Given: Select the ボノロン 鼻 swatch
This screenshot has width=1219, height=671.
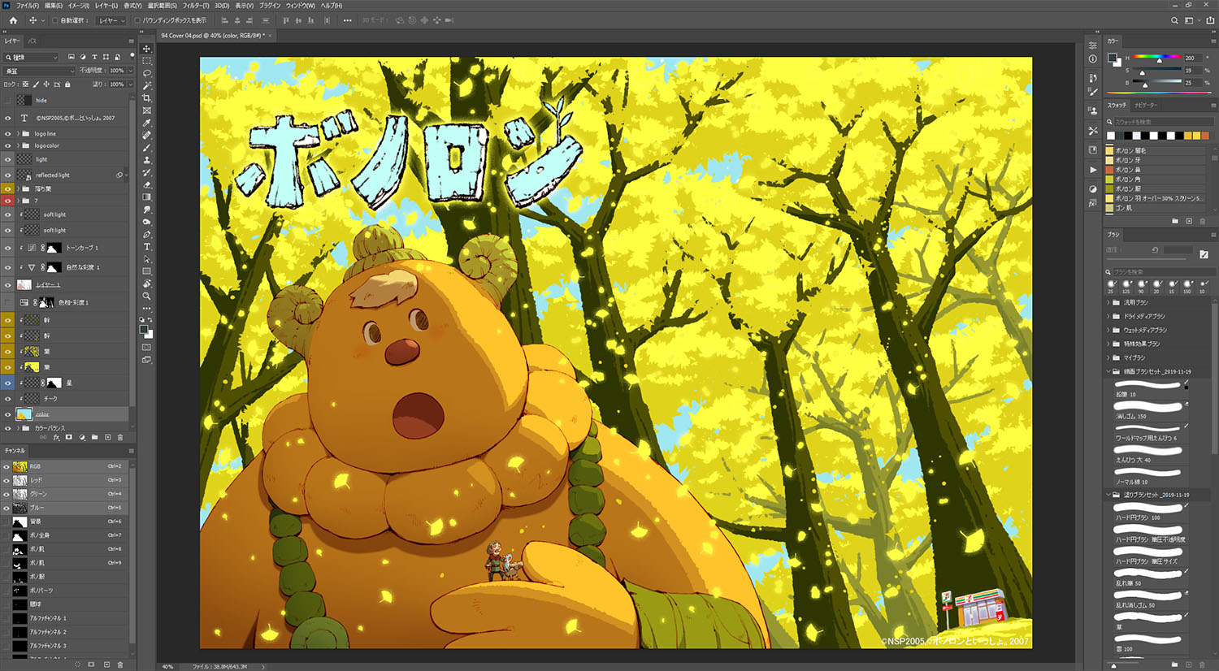Looking at the screenshot, I should [1154, 169].
